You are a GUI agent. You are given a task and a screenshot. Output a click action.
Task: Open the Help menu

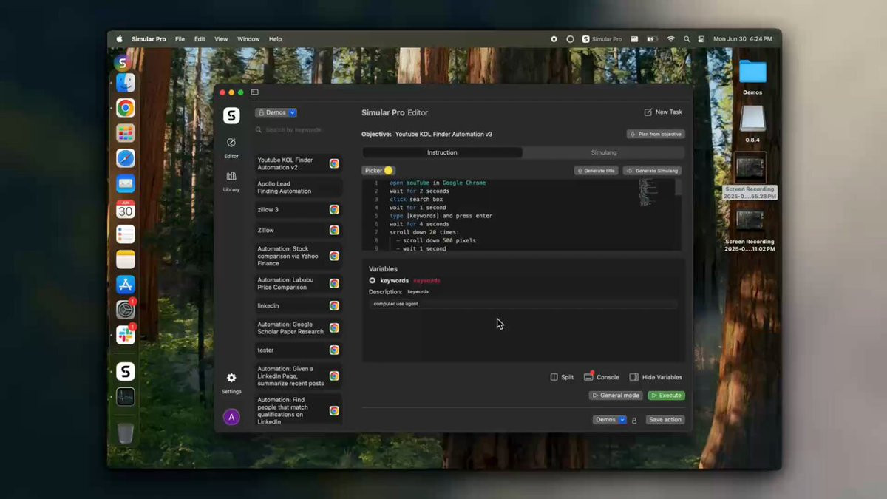point(275,39)
